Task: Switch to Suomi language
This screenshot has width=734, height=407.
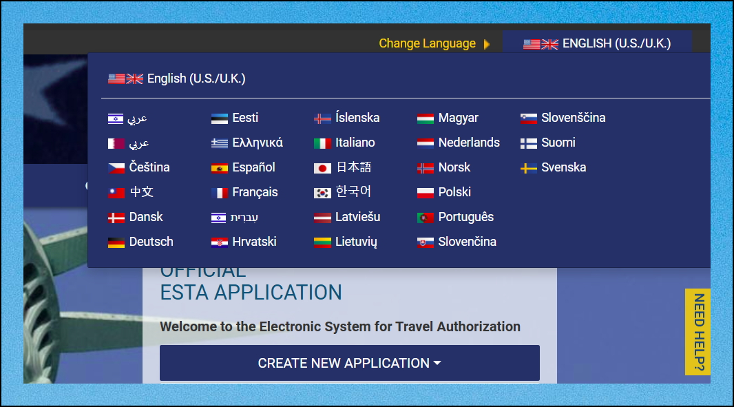Action: (558, 143)
